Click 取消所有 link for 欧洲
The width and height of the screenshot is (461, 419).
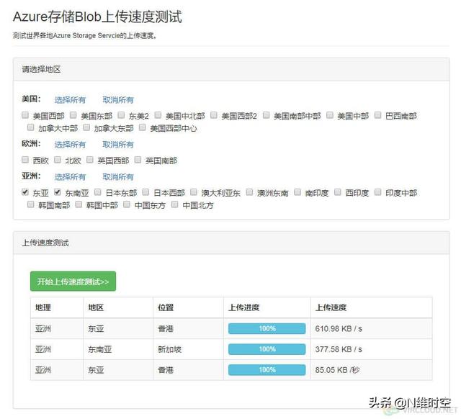118,145
